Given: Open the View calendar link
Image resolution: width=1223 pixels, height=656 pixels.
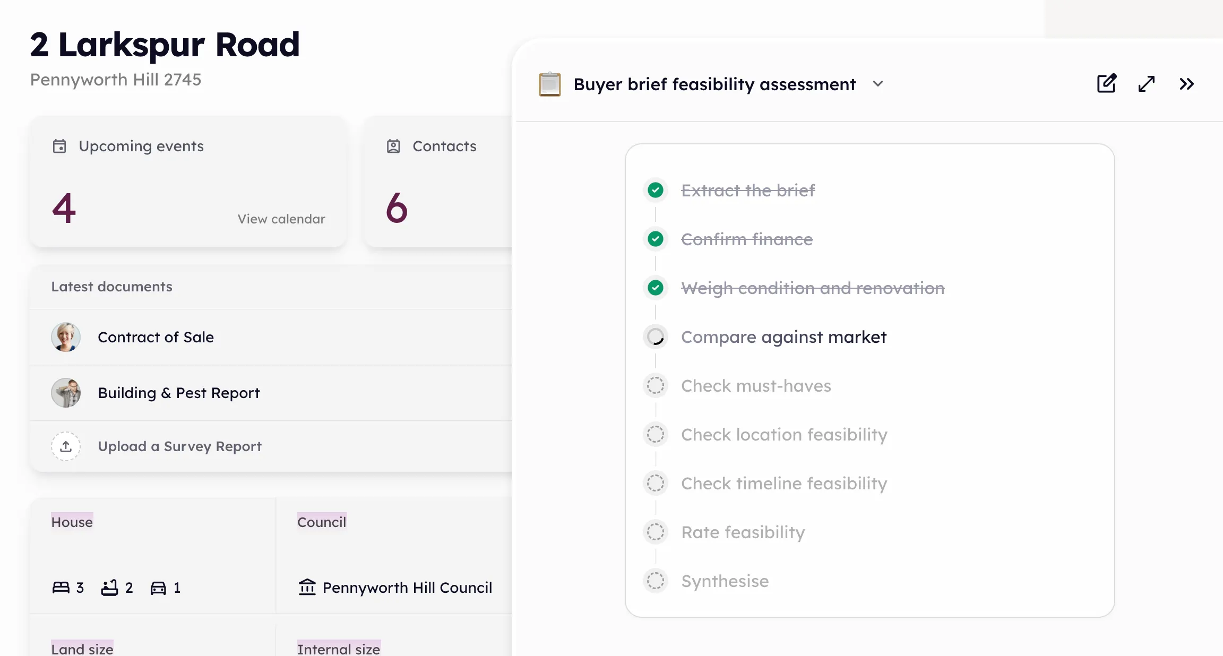Looking at the screenshot, I should [x=281, y=219].
